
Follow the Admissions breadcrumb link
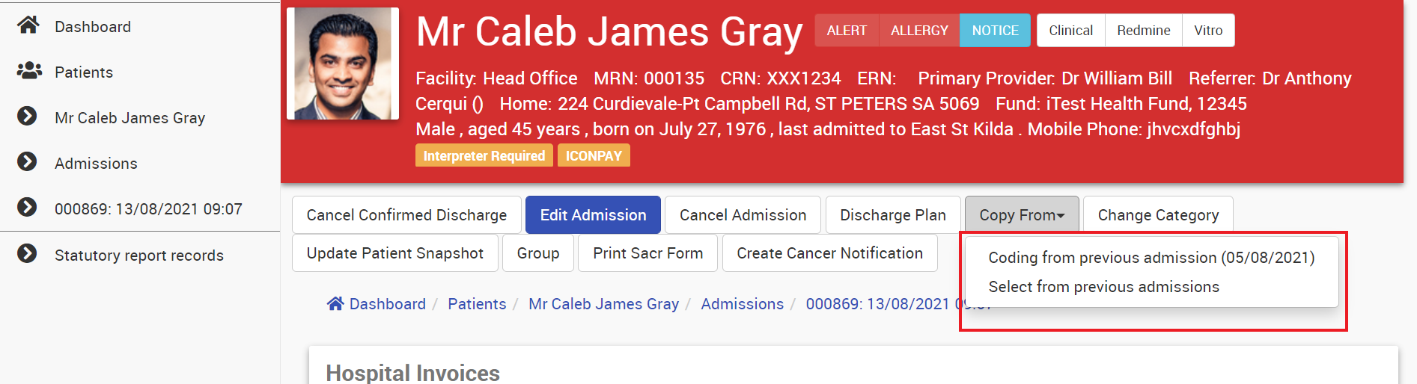(x=742, y=304)
